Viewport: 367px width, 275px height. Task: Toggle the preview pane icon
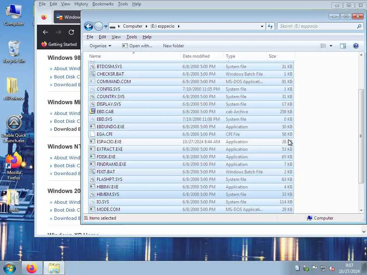[x=343, y=46]
